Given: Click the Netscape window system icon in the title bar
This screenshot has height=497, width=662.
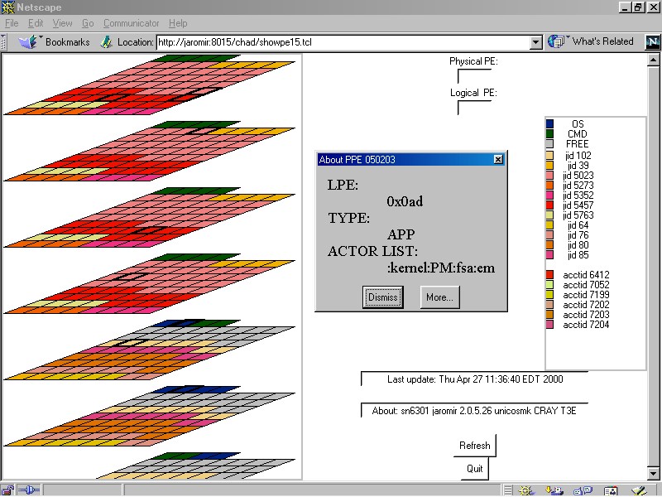Looking at the screenshot, I should [x=8, y=7].
